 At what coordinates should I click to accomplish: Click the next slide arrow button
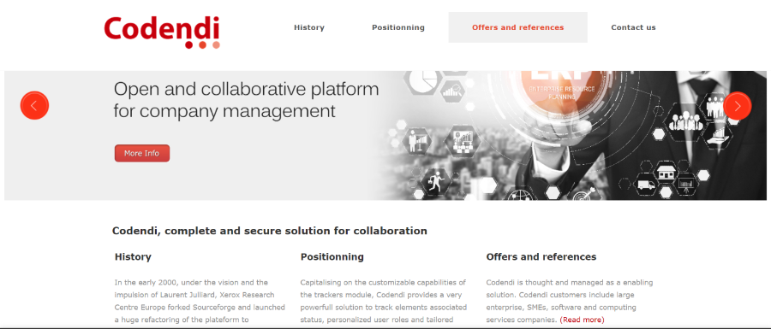coord(737,106)
